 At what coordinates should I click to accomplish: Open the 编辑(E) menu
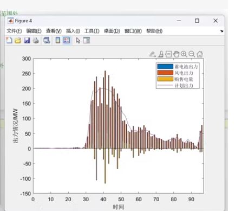pyautogui.click(x=34, y=31)
